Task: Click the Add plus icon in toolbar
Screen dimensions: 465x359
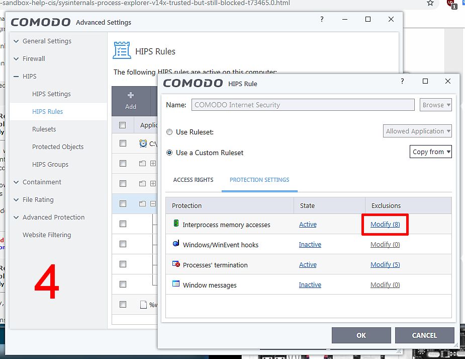Action: coord(131,95)
